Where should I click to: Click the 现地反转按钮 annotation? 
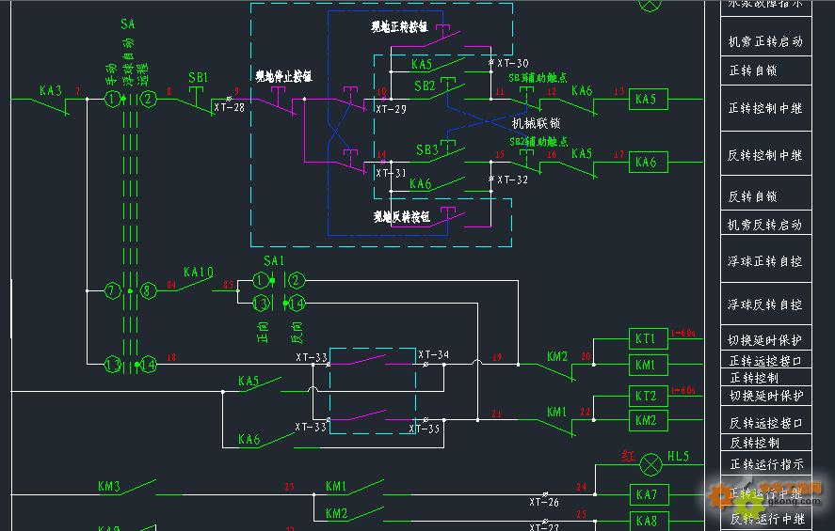(402, 217)
